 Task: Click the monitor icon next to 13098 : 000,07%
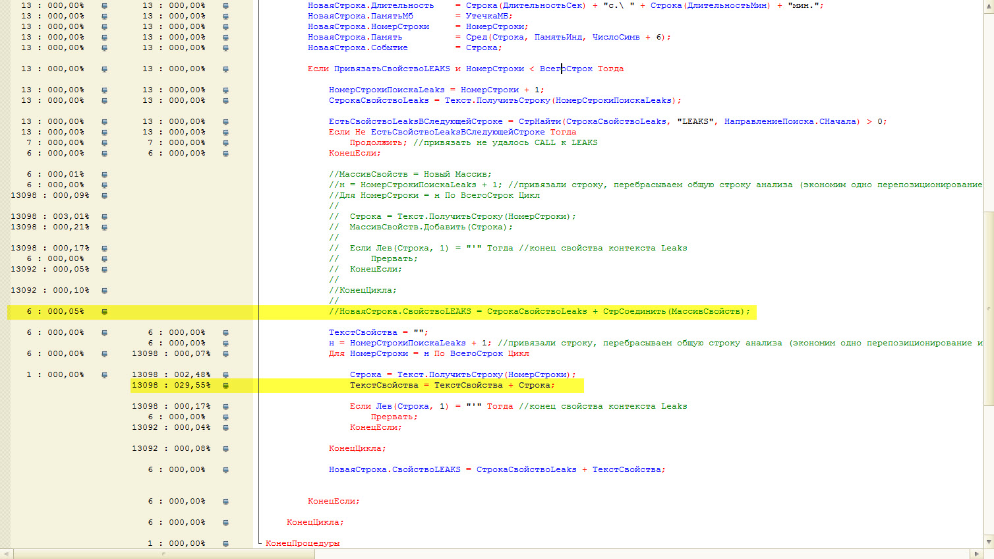coord(225,354)
